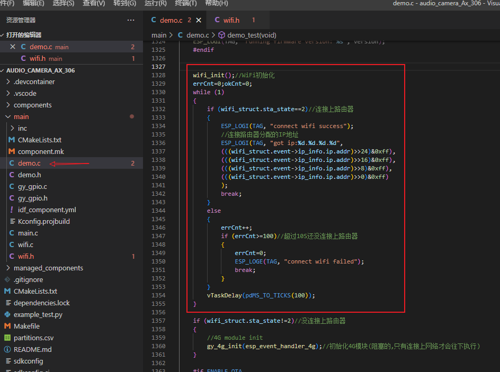Collapse the 打开的编辑器 section
500x372 pixels.
24,35
